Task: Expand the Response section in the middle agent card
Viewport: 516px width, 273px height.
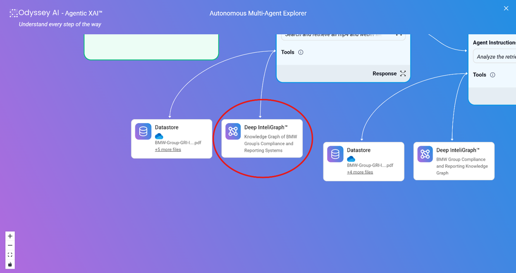Action: tap(403, 74)
